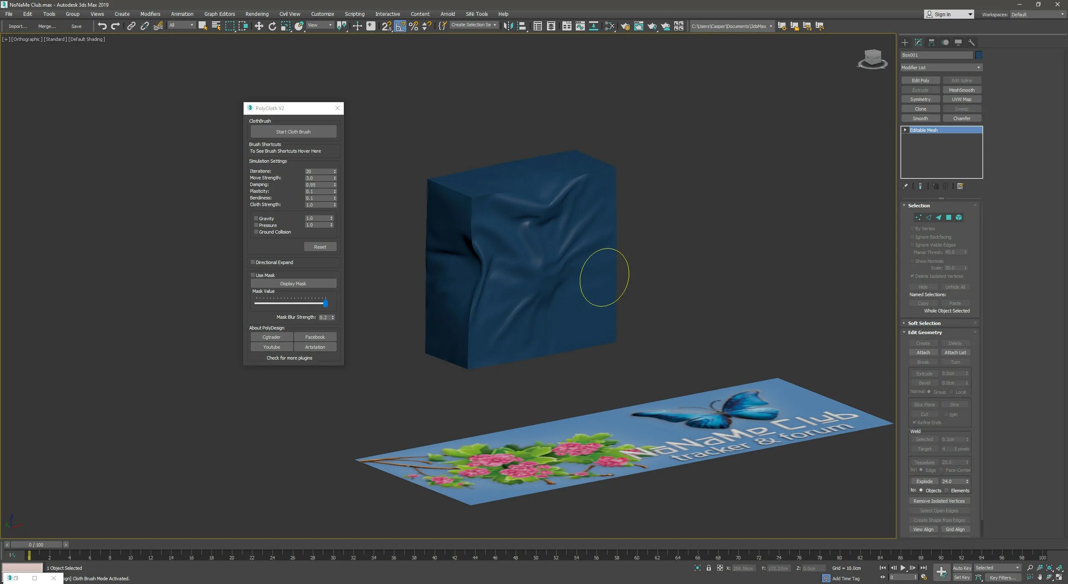1068x584 pixels.
Task: Open the Hierarchy command panel tab
Action: 931,43
